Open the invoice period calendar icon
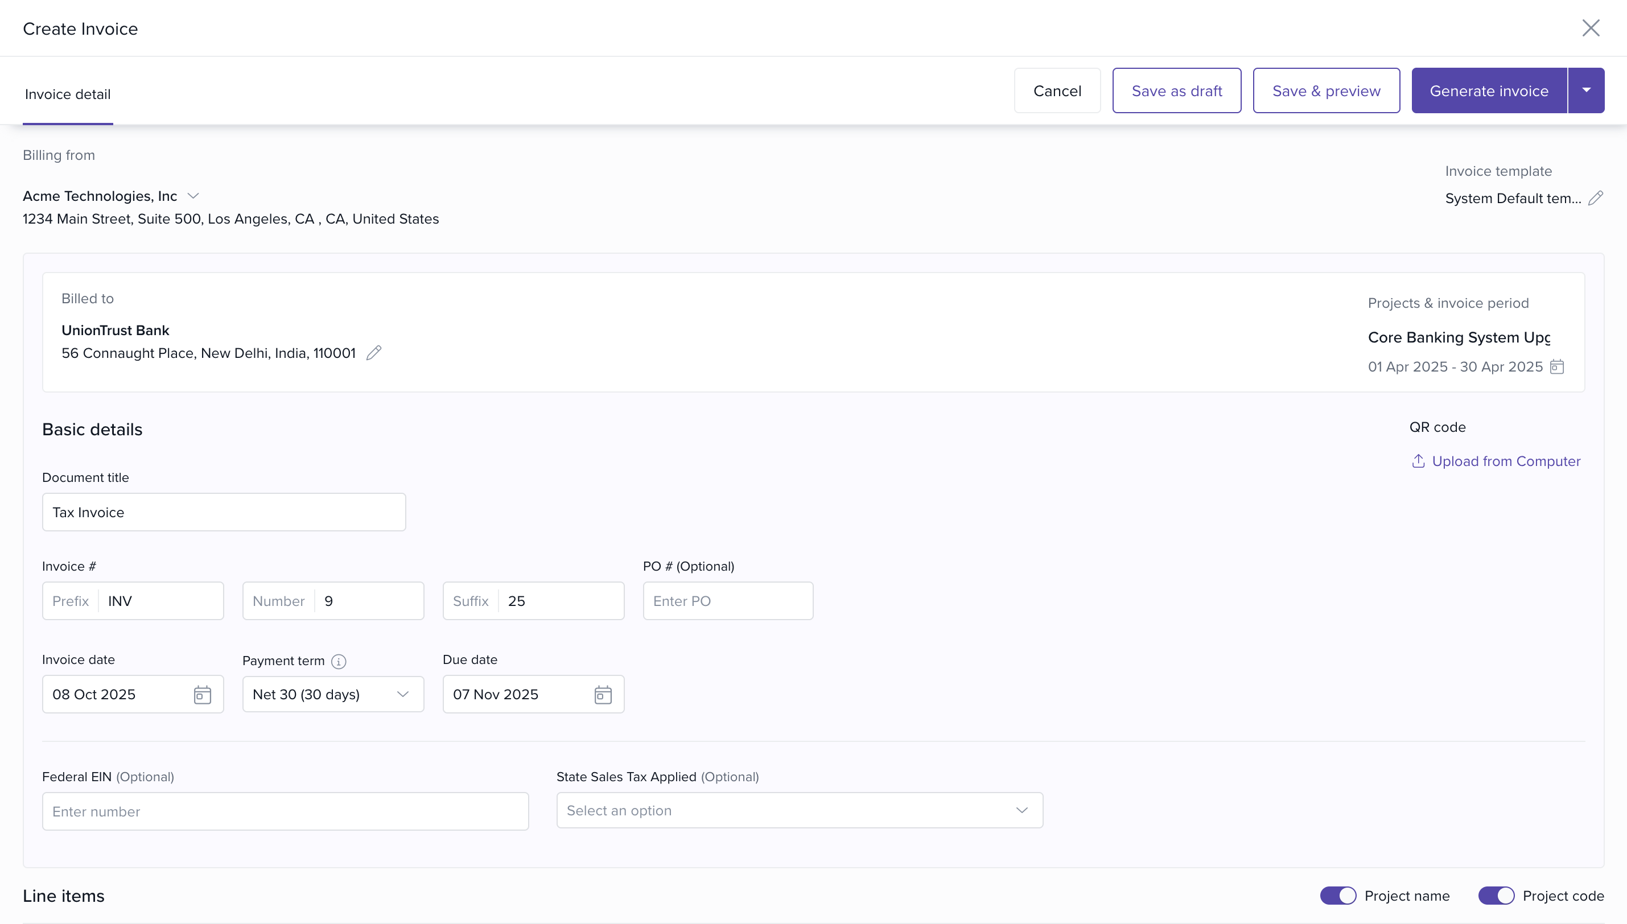This screenshot has height=924, width=1627. click(1556, 367)
